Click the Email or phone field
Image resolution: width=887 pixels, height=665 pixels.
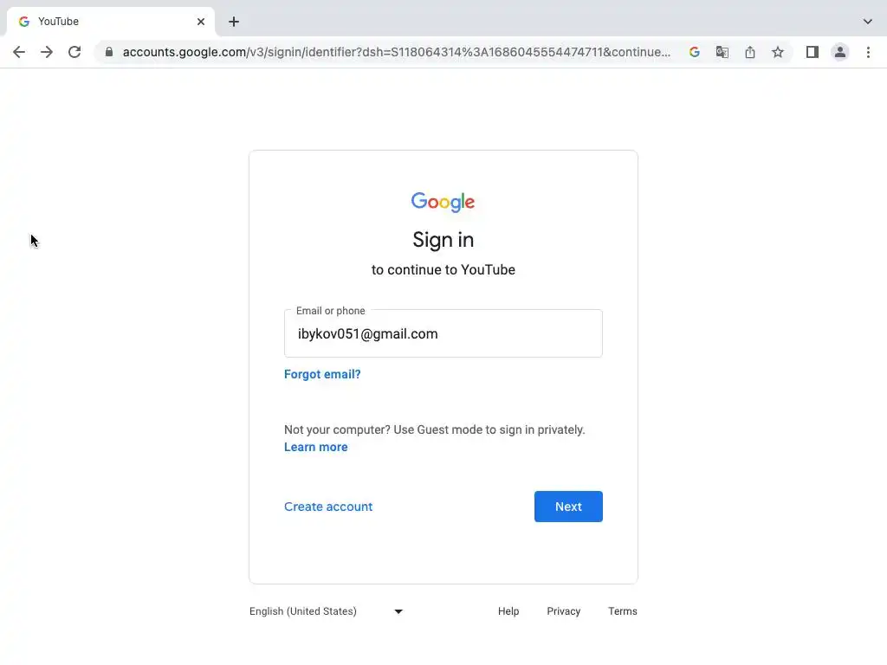[x=443, y=334]
